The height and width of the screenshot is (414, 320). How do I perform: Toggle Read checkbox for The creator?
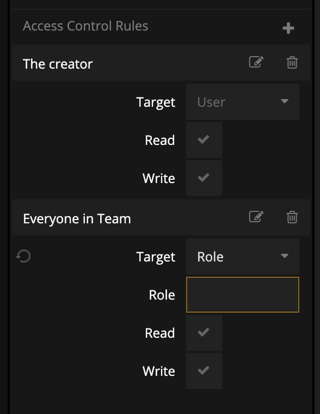coord(204,140)
